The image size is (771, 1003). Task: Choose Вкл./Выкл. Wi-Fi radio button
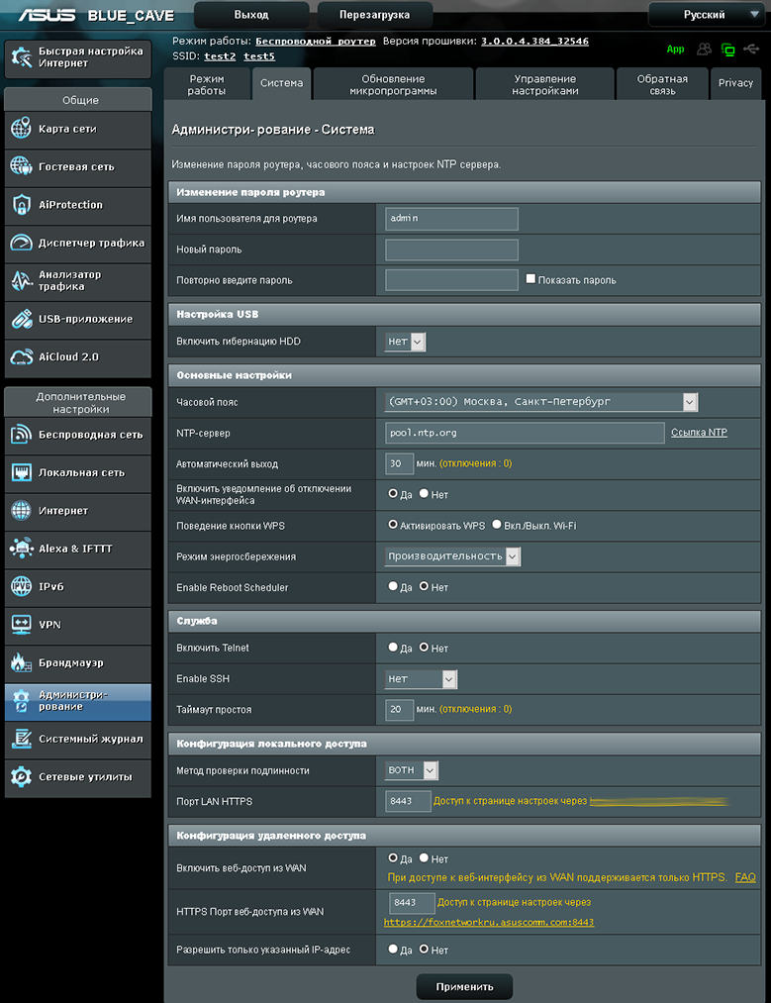coord(497,525)
